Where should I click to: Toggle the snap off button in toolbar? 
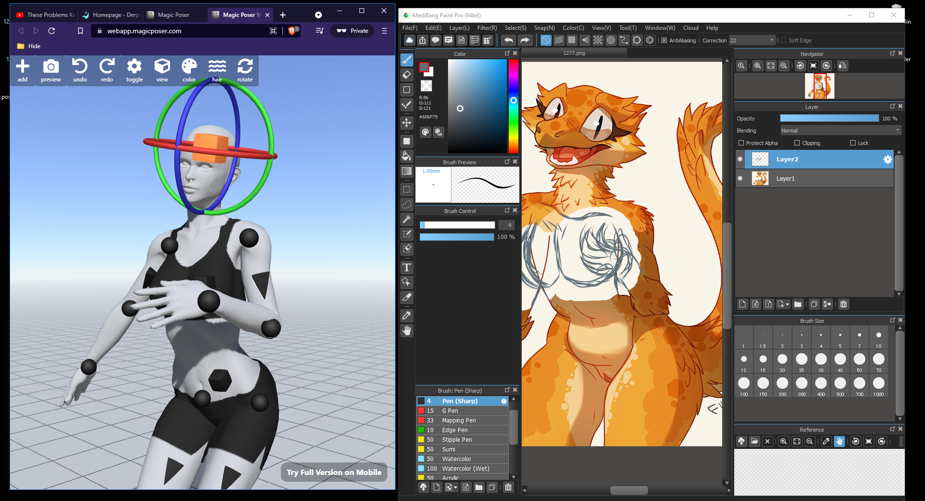tap(546, 40)
